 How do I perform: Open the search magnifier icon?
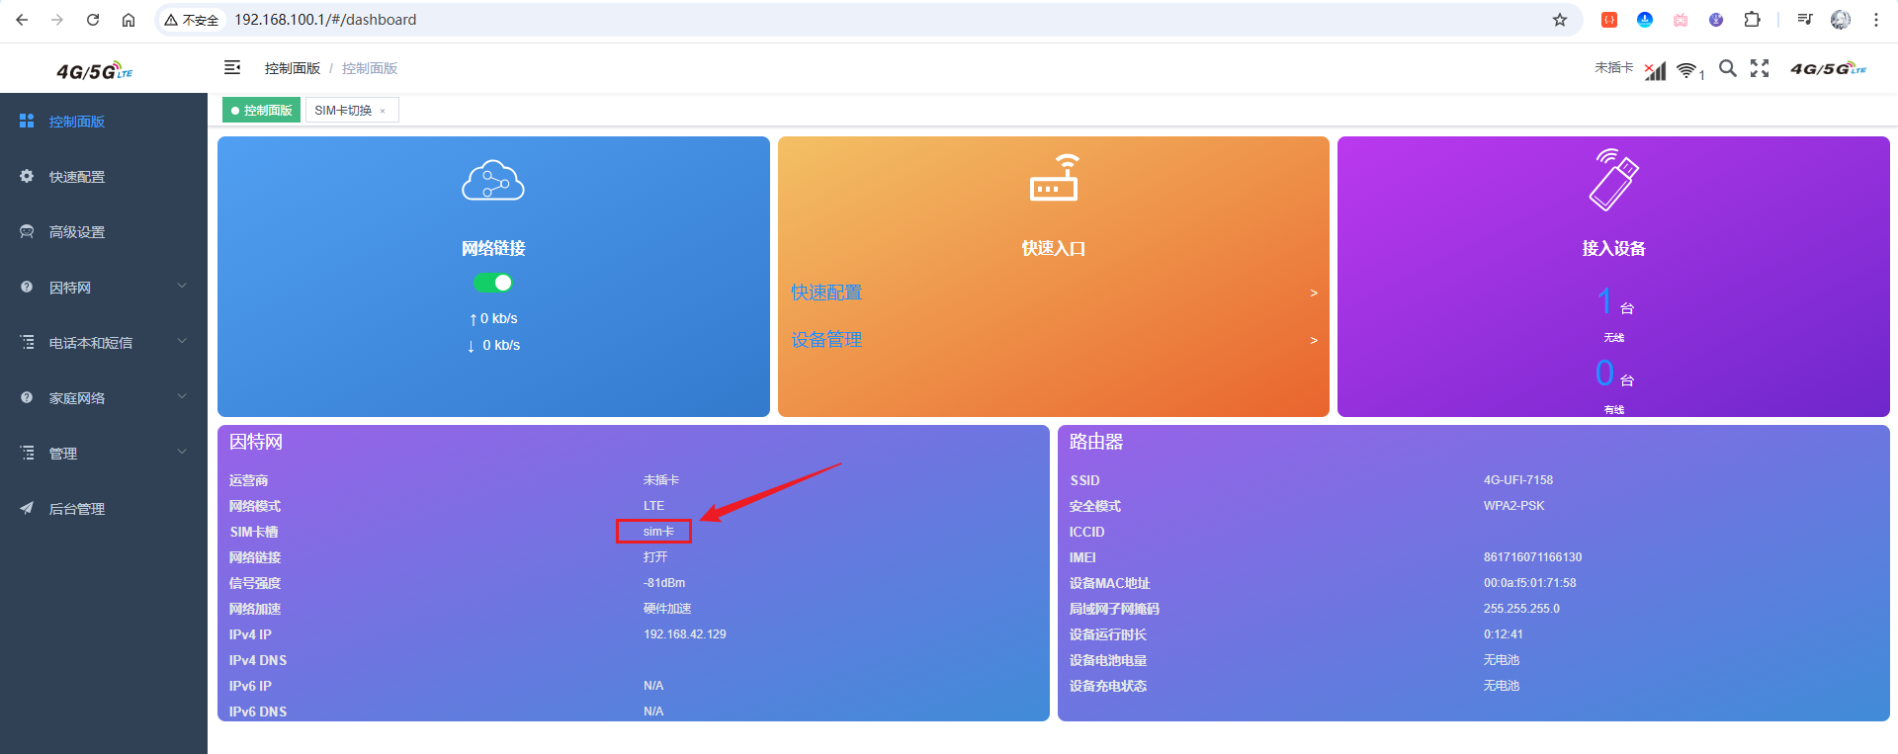click(1727, 68)
